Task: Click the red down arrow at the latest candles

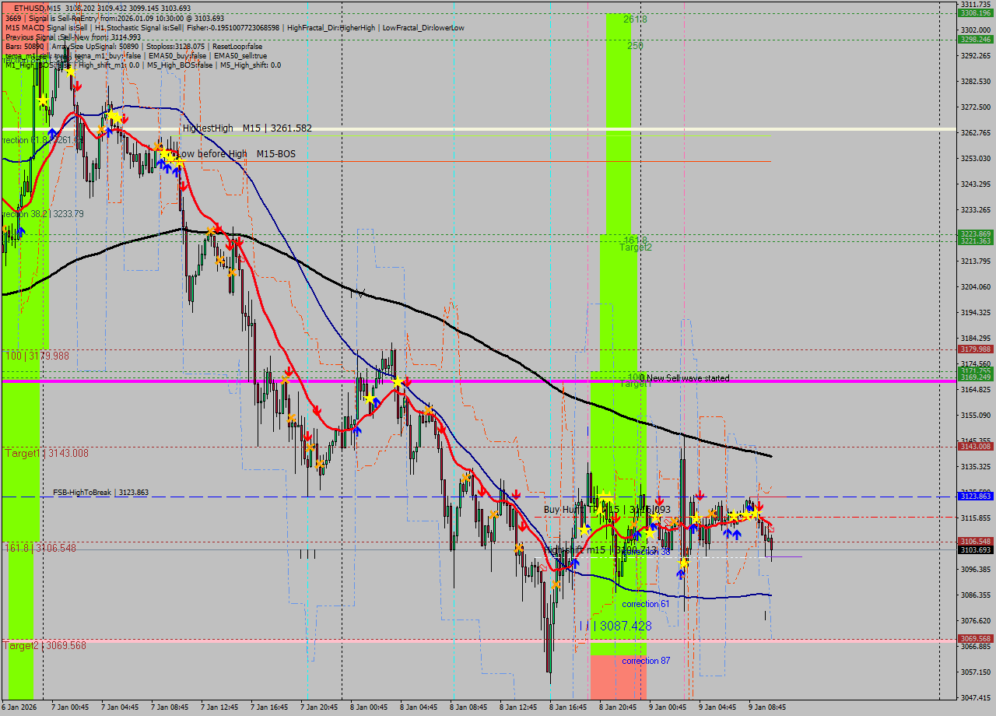Action: pos(759,507)
